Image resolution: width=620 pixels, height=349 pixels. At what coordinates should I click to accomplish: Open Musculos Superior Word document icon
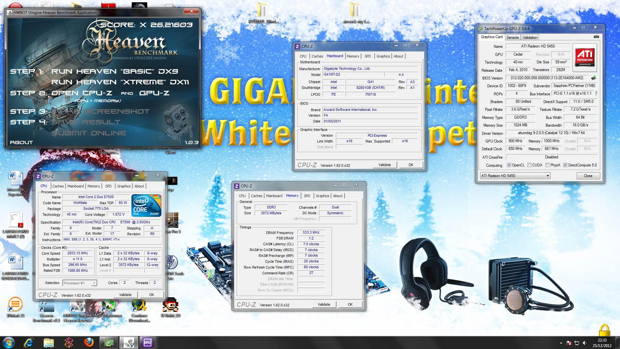click(x=15, y=184)
